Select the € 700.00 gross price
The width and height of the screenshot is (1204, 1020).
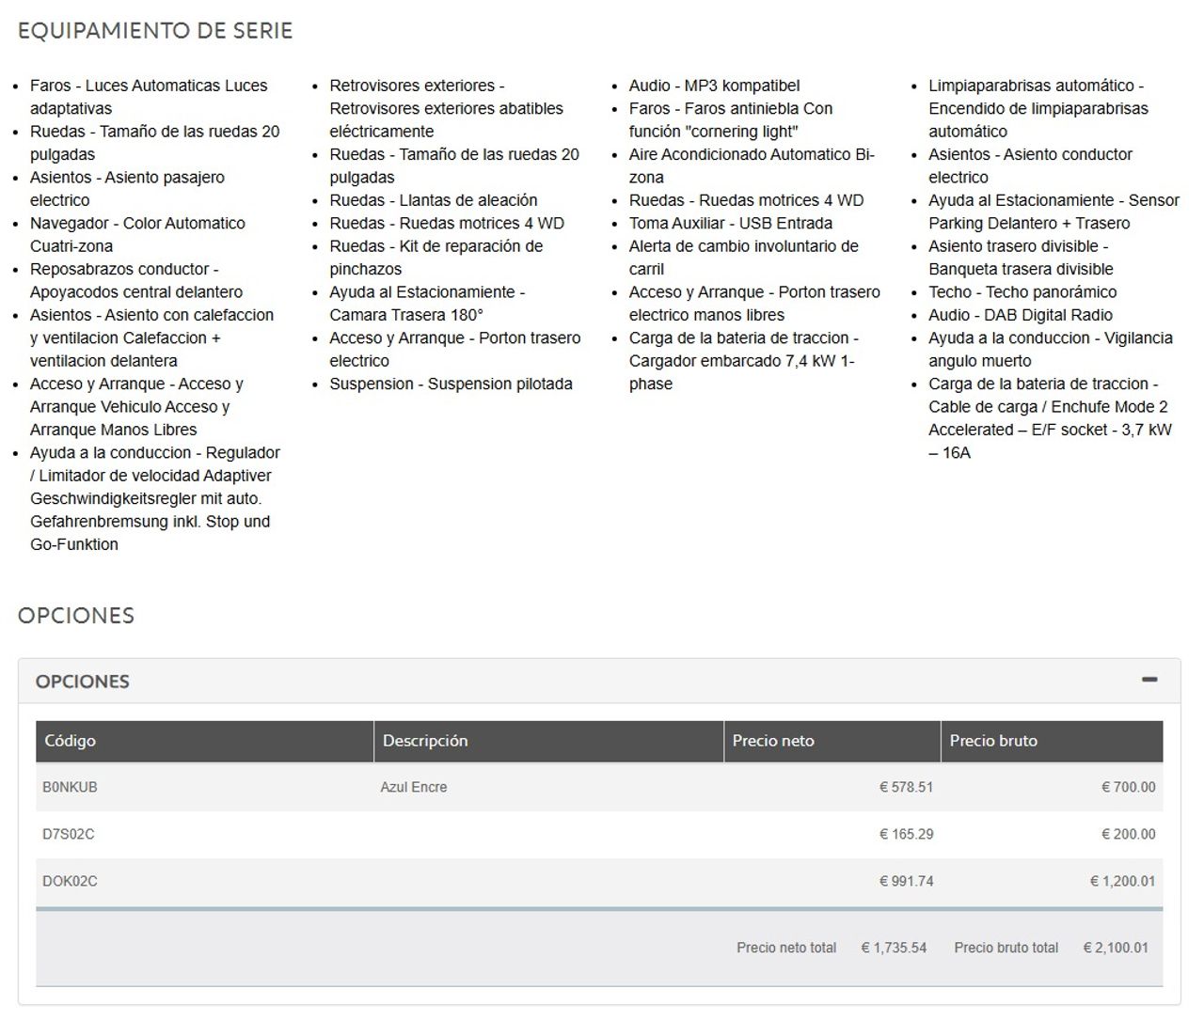tap(1128, 787)
